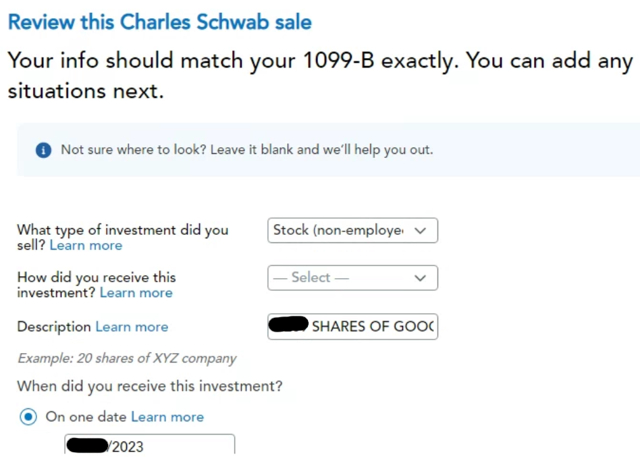Open the investment type dropdown showing Stock

[x=352, y=231]
